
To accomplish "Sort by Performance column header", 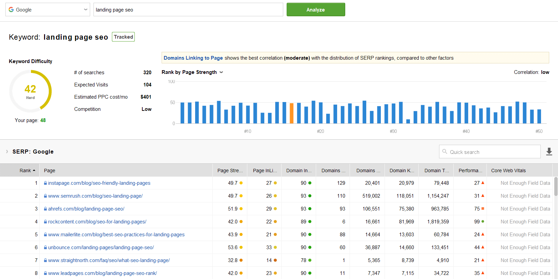I will (470, 171).
